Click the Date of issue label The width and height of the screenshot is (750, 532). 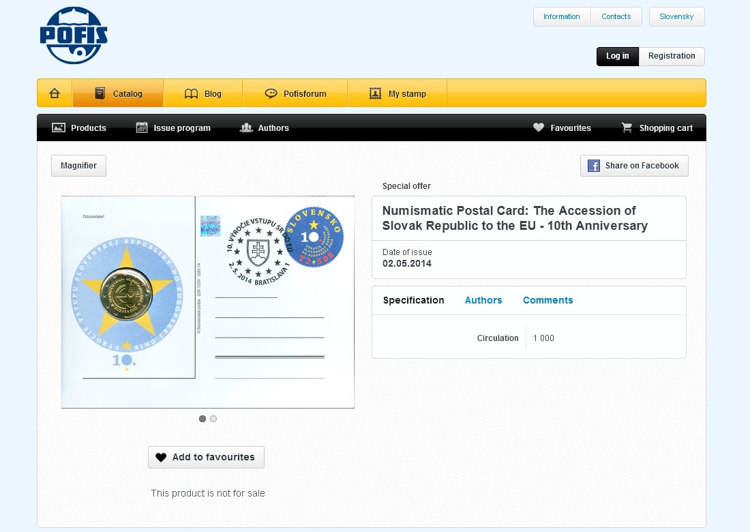click(406, 252)
